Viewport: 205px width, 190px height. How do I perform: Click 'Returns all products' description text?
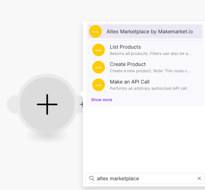150,54
